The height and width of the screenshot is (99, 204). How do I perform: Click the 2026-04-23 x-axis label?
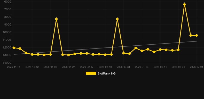142,67
